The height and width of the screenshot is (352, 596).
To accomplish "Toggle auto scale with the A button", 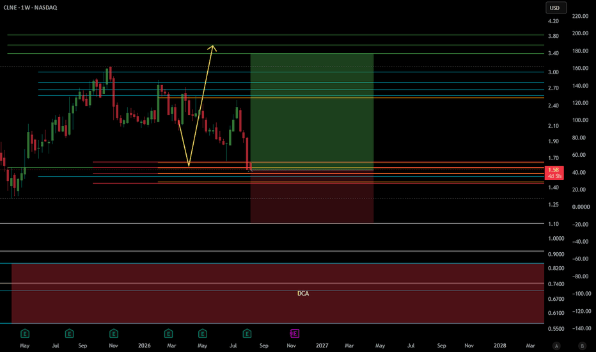I will coord(556,346).
